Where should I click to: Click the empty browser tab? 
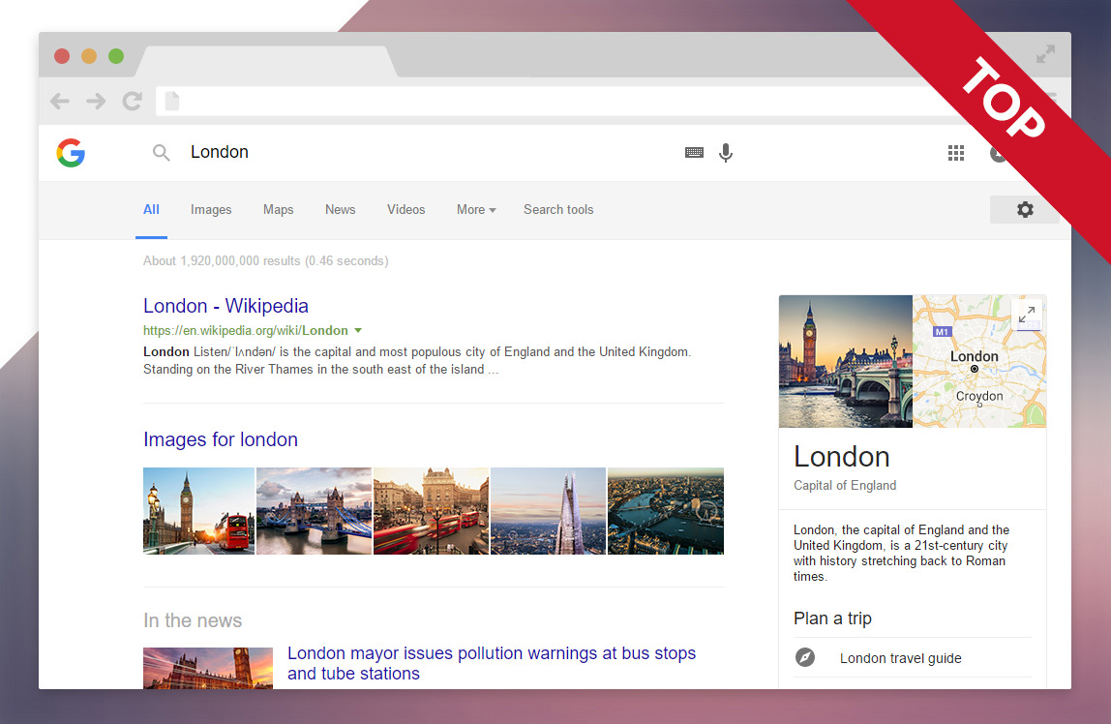(x=266, y=62)
